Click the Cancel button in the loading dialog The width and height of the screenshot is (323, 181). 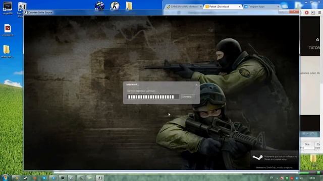tap(188, 97)
